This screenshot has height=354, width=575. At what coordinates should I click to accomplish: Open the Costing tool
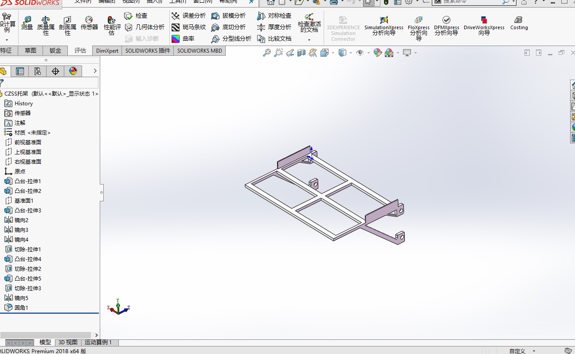coord(519,23)
